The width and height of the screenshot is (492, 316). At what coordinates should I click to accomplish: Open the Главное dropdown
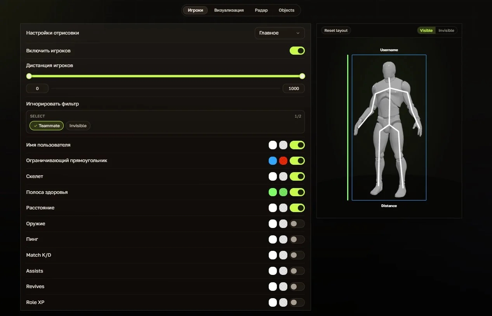[x=280, y=33]
